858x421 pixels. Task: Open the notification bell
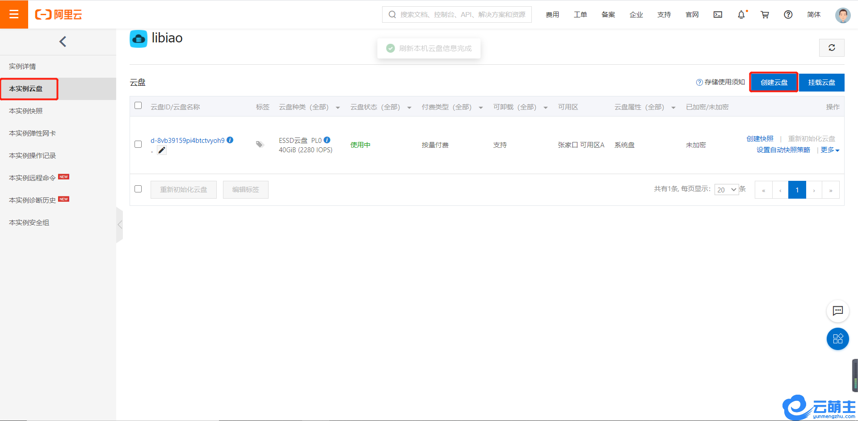741,15
